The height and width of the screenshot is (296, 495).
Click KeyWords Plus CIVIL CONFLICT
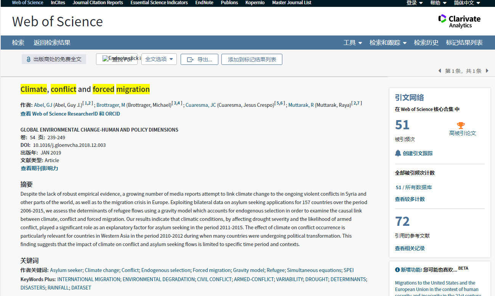(x=214, y=279)
